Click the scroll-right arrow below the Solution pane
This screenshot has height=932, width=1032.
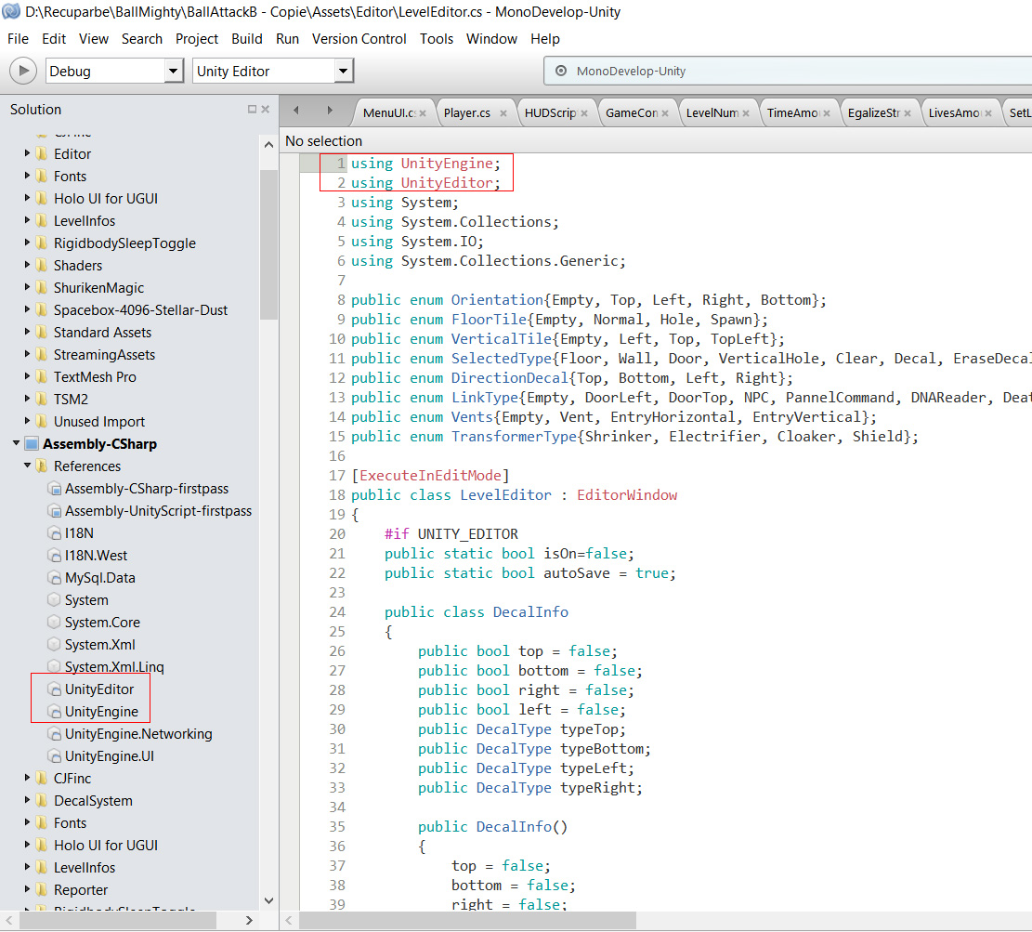[x=247, y=920]
